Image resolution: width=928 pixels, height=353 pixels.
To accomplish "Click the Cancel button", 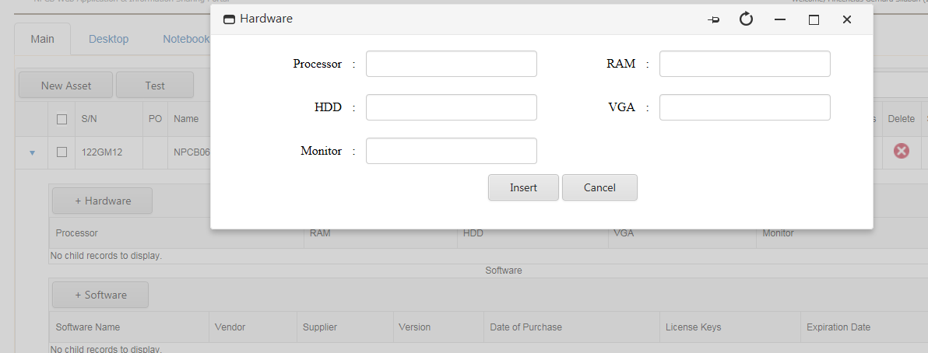I will tap(599, 187).
